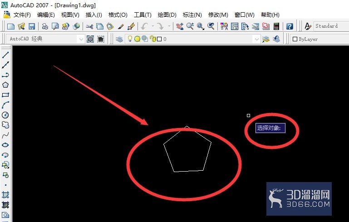
Task: Open the Markup Set Manager icon
Action: point(266,26)
